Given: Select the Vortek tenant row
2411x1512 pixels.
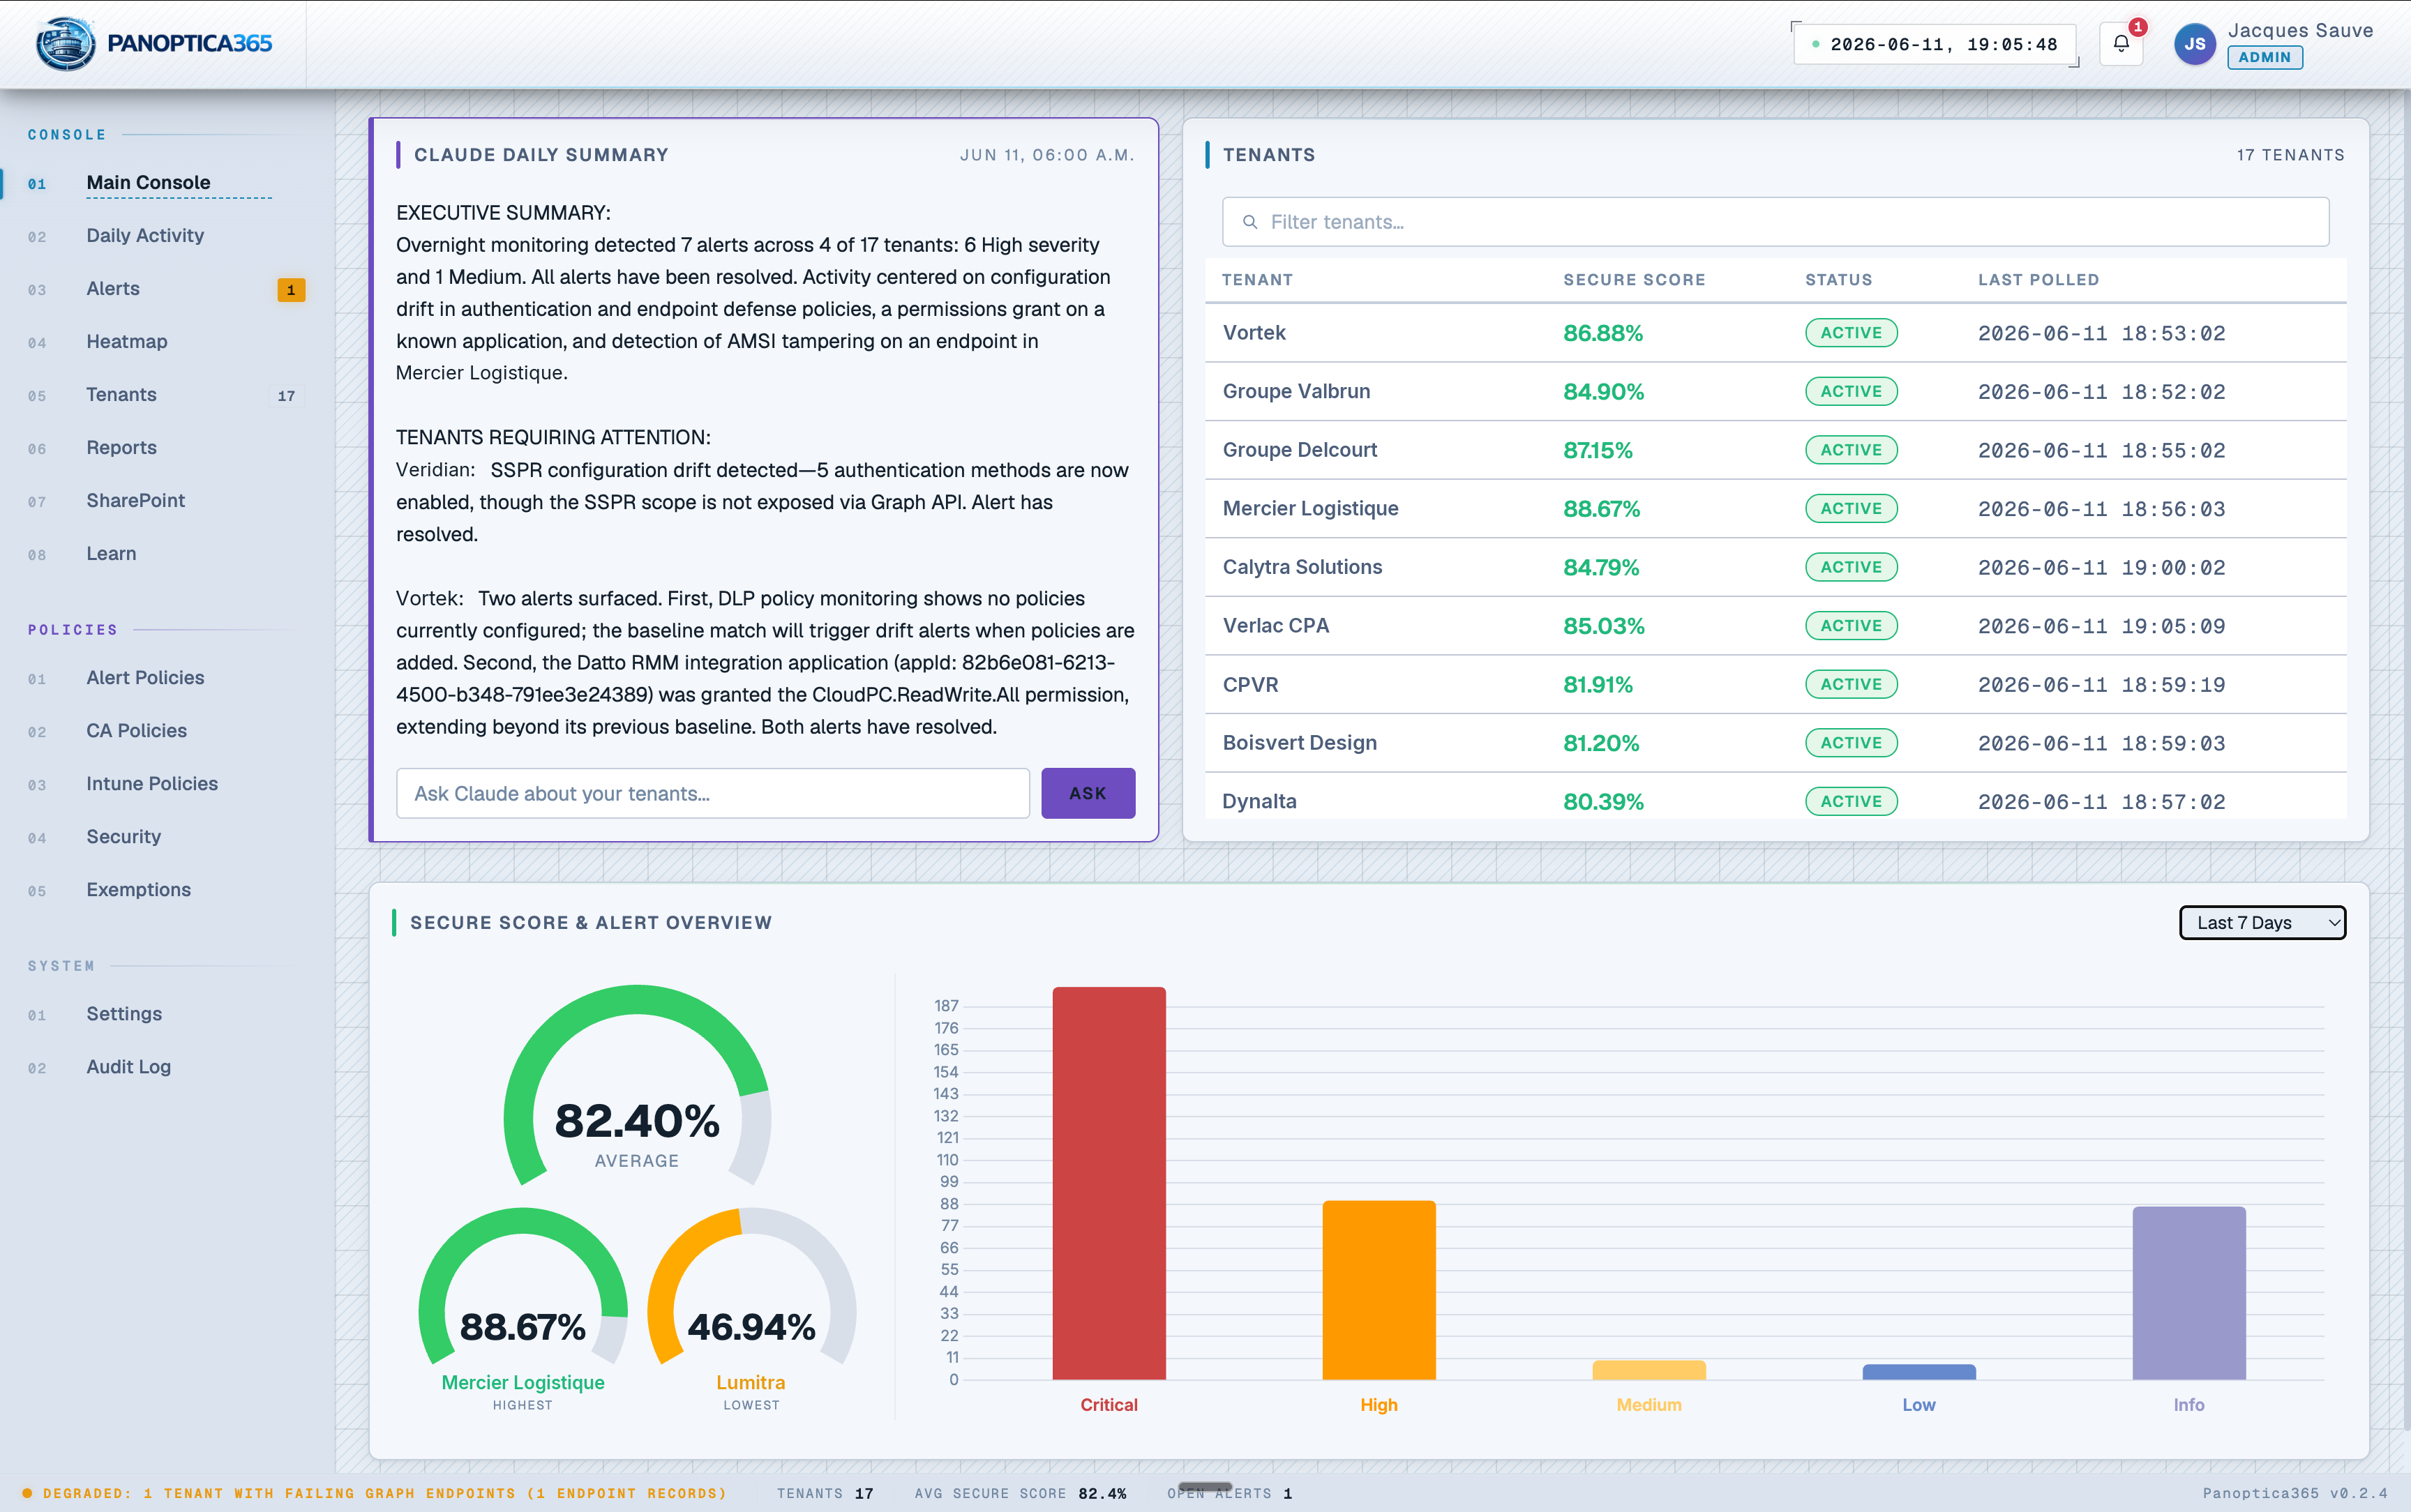Looking at the screenshot, I should [x=1776, y=333].
